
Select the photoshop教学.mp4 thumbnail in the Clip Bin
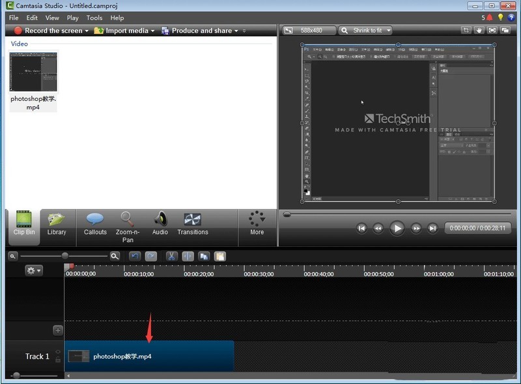coord(33,72)
